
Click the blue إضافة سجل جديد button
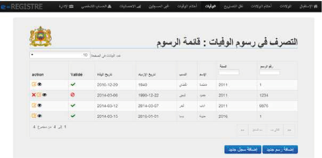coord(243,149)
